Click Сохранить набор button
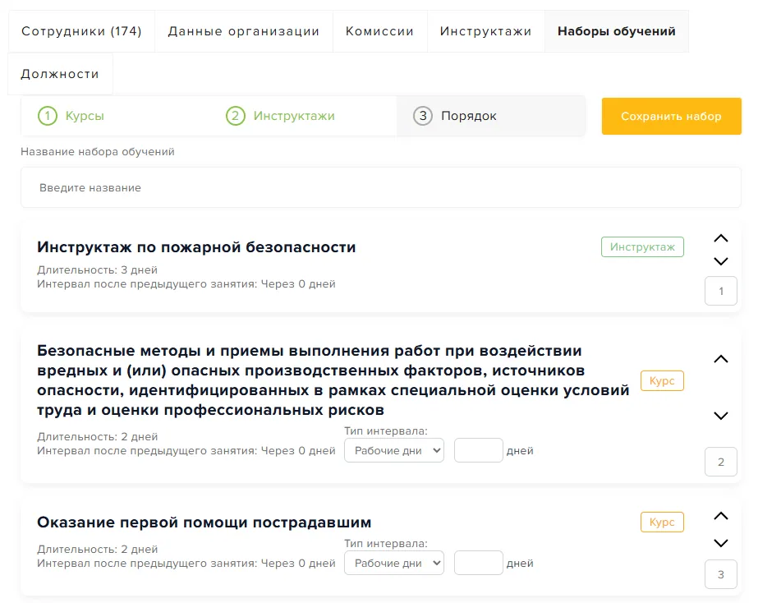Viewport: 758px width, 603px height. [671, 116]
